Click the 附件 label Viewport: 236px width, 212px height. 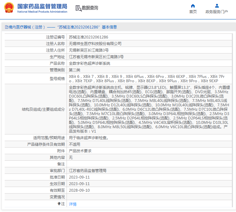coord(61,151)
